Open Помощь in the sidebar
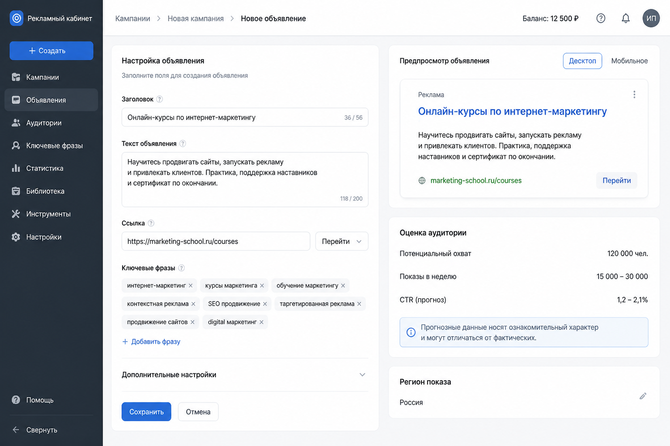The height and width of the screenshot is (446, 670). [51, 400]
